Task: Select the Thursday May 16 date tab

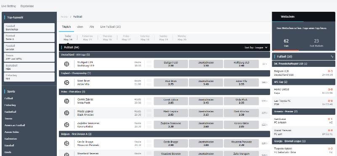Action: click(x=107, y=38)
